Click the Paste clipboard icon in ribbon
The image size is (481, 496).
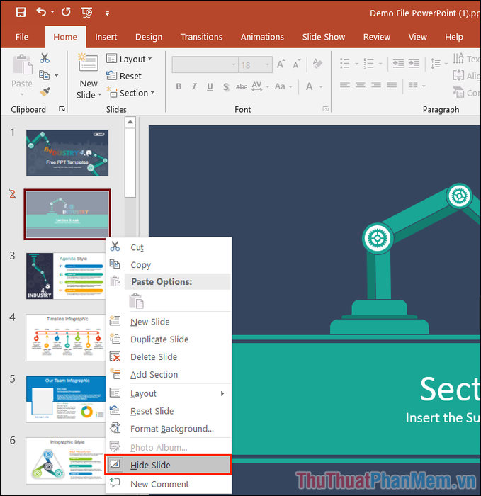click(x=23, y=65)
